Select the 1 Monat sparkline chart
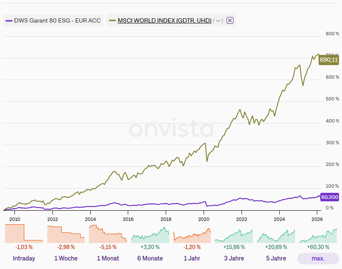 108,233
